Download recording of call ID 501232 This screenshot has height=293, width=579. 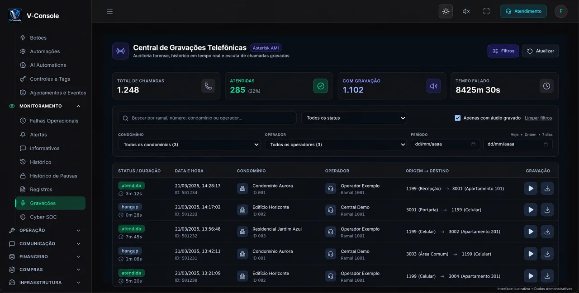tap(547, 232)
